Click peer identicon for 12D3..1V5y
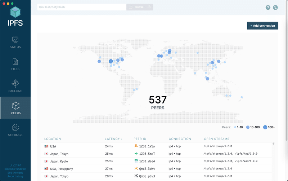Image resolution: width=288 pixels, height=181 pixels. coord(136,146)
